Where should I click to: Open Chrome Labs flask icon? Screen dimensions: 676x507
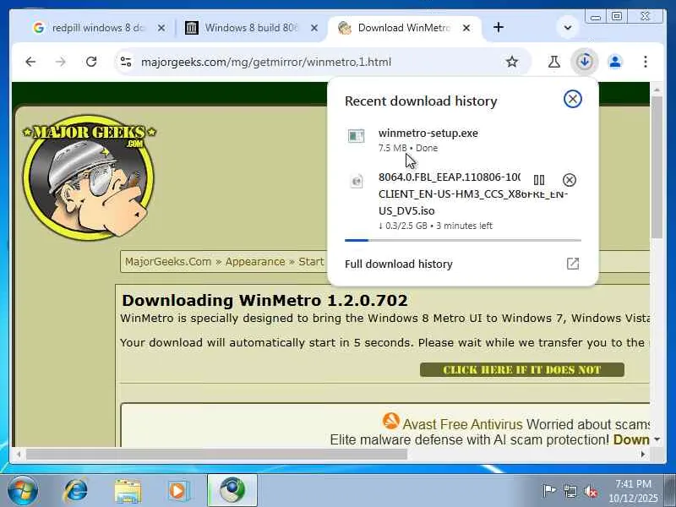click(554, 62)
